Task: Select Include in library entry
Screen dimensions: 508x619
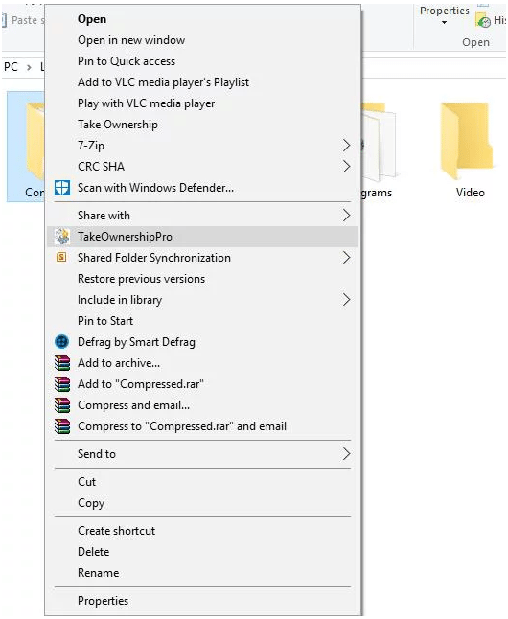Action: [202, 300]
